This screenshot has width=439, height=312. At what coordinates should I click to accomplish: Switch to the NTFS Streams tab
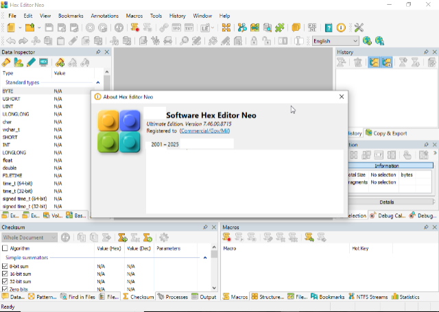click(368, 297)
